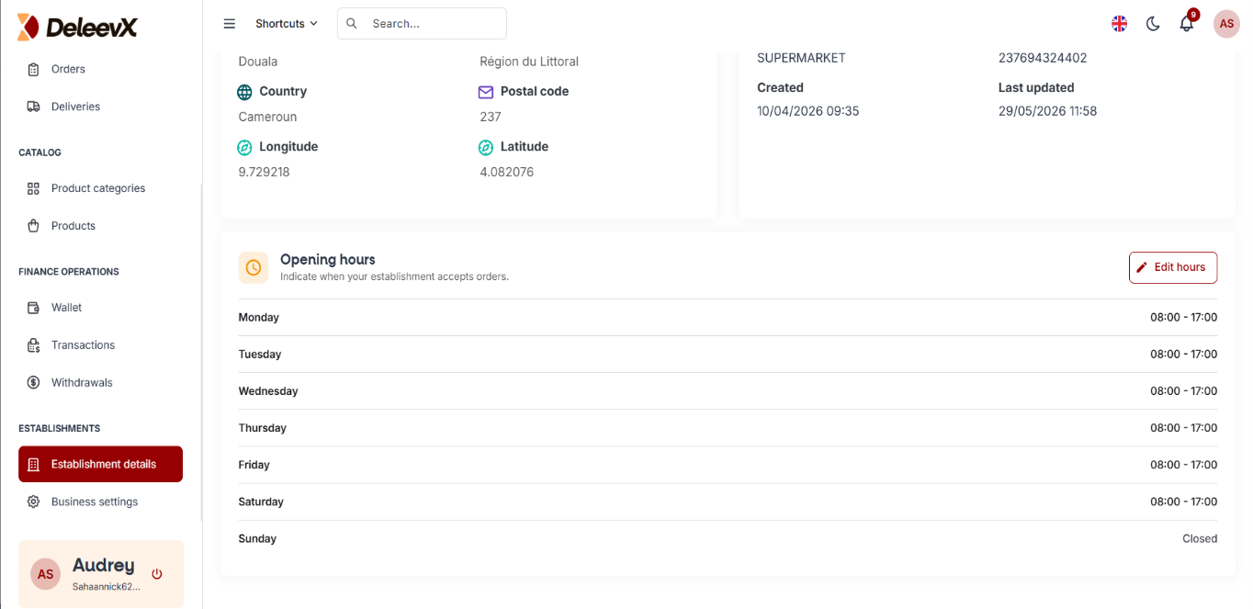This screenshot has height=609, width=1253.
Task: Open the AS user avatar menu
Action: pyautogui.click(x=1226, y=24)
